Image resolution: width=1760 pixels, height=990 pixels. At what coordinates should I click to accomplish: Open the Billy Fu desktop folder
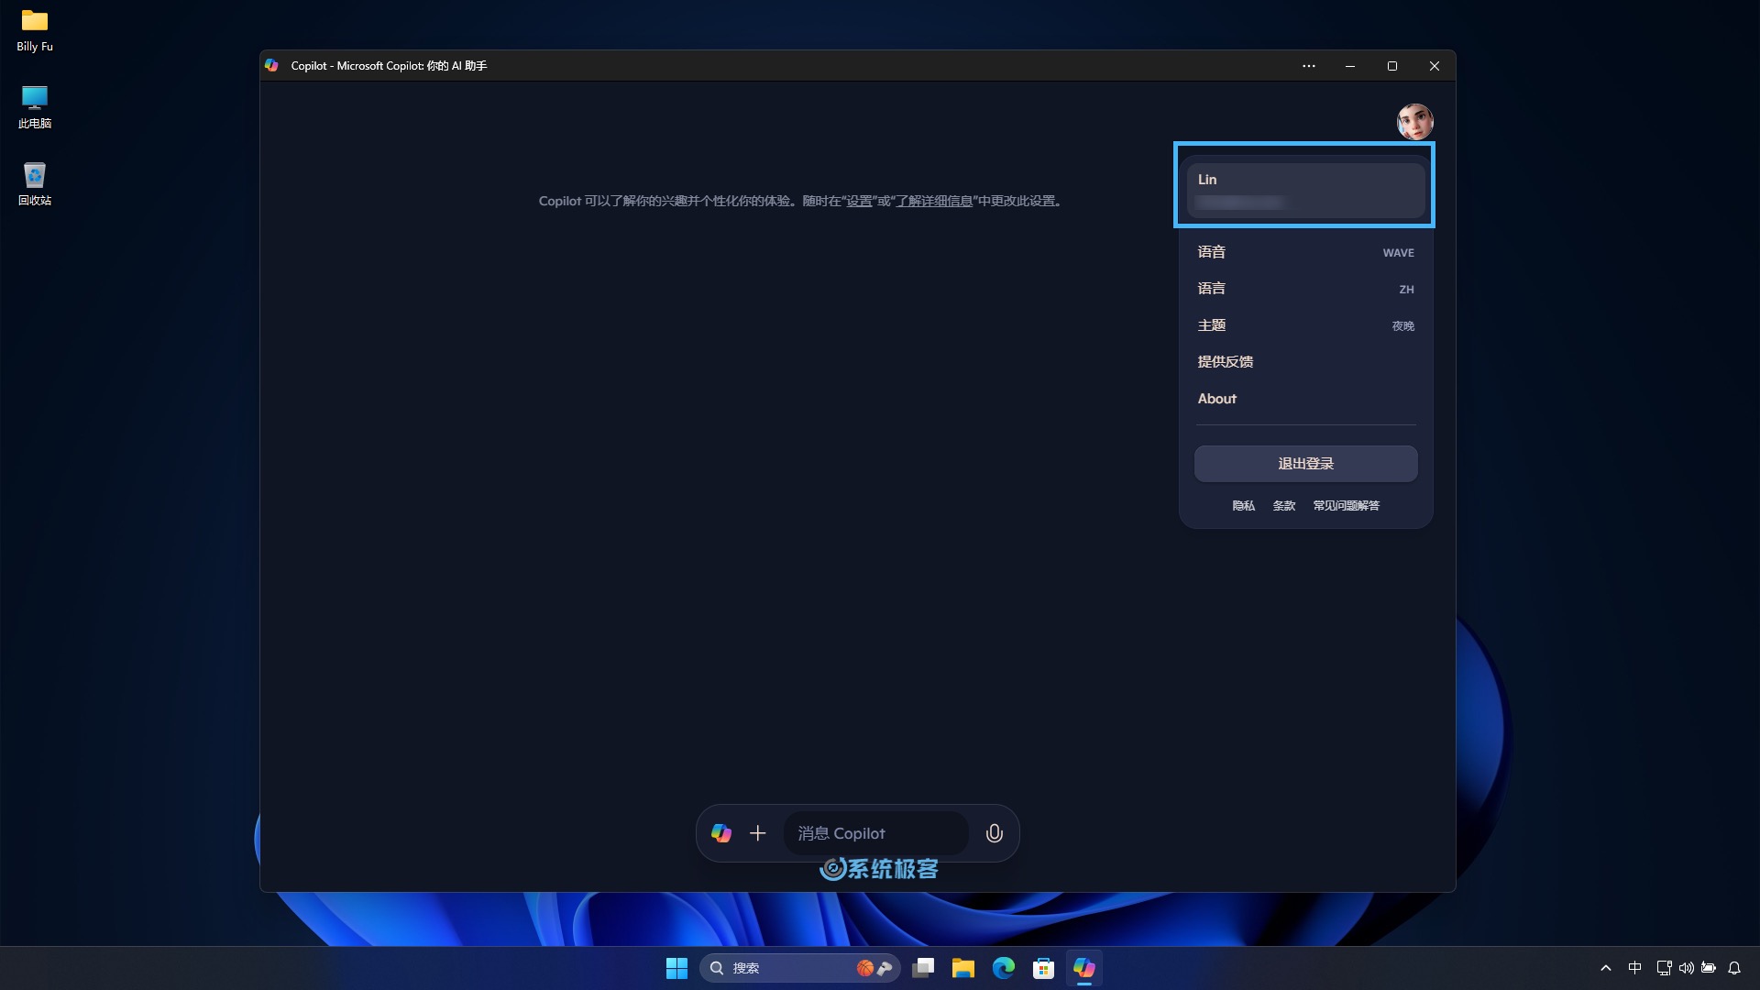click(35, 30)
